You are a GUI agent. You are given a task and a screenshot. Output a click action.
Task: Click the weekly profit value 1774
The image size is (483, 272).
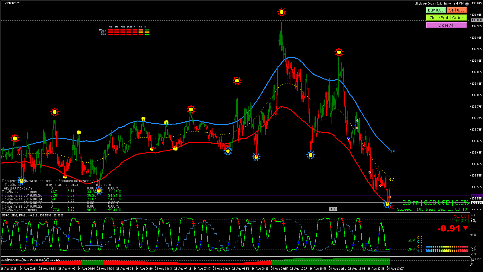[x=55, y=210]
